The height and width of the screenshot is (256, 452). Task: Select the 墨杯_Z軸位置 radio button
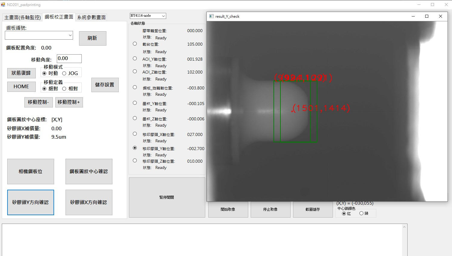[x=135, y=118]
